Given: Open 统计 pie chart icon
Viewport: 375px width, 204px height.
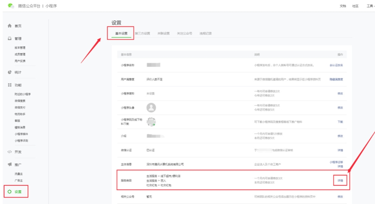Looking at the screenshot, I should pyautogui.click(x=10, y=72).
